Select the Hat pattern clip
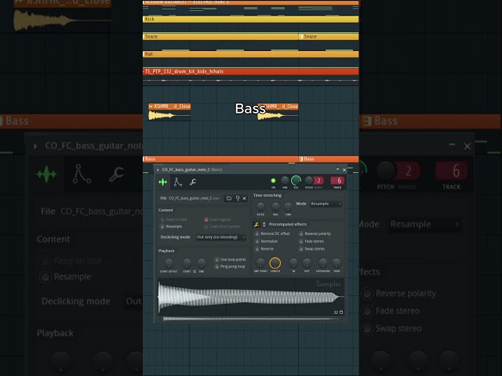Screen dimensions: 502x376 (251, 54)
